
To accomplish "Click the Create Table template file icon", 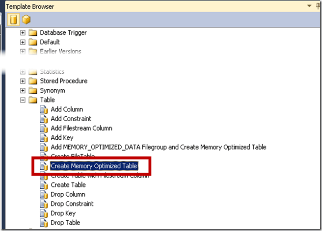I will pyautogui.click(x=44, y=185).
